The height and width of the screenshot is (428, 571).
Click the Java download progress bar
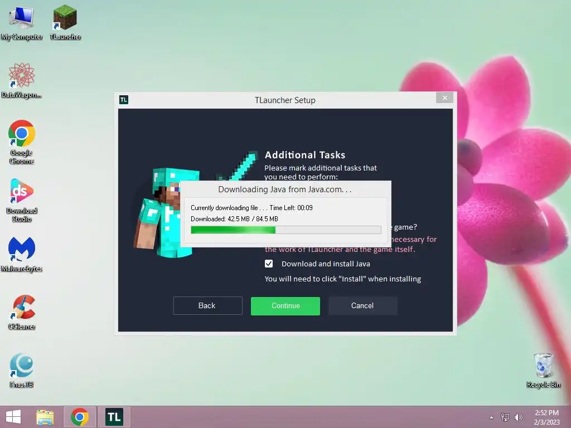[286, 230]
